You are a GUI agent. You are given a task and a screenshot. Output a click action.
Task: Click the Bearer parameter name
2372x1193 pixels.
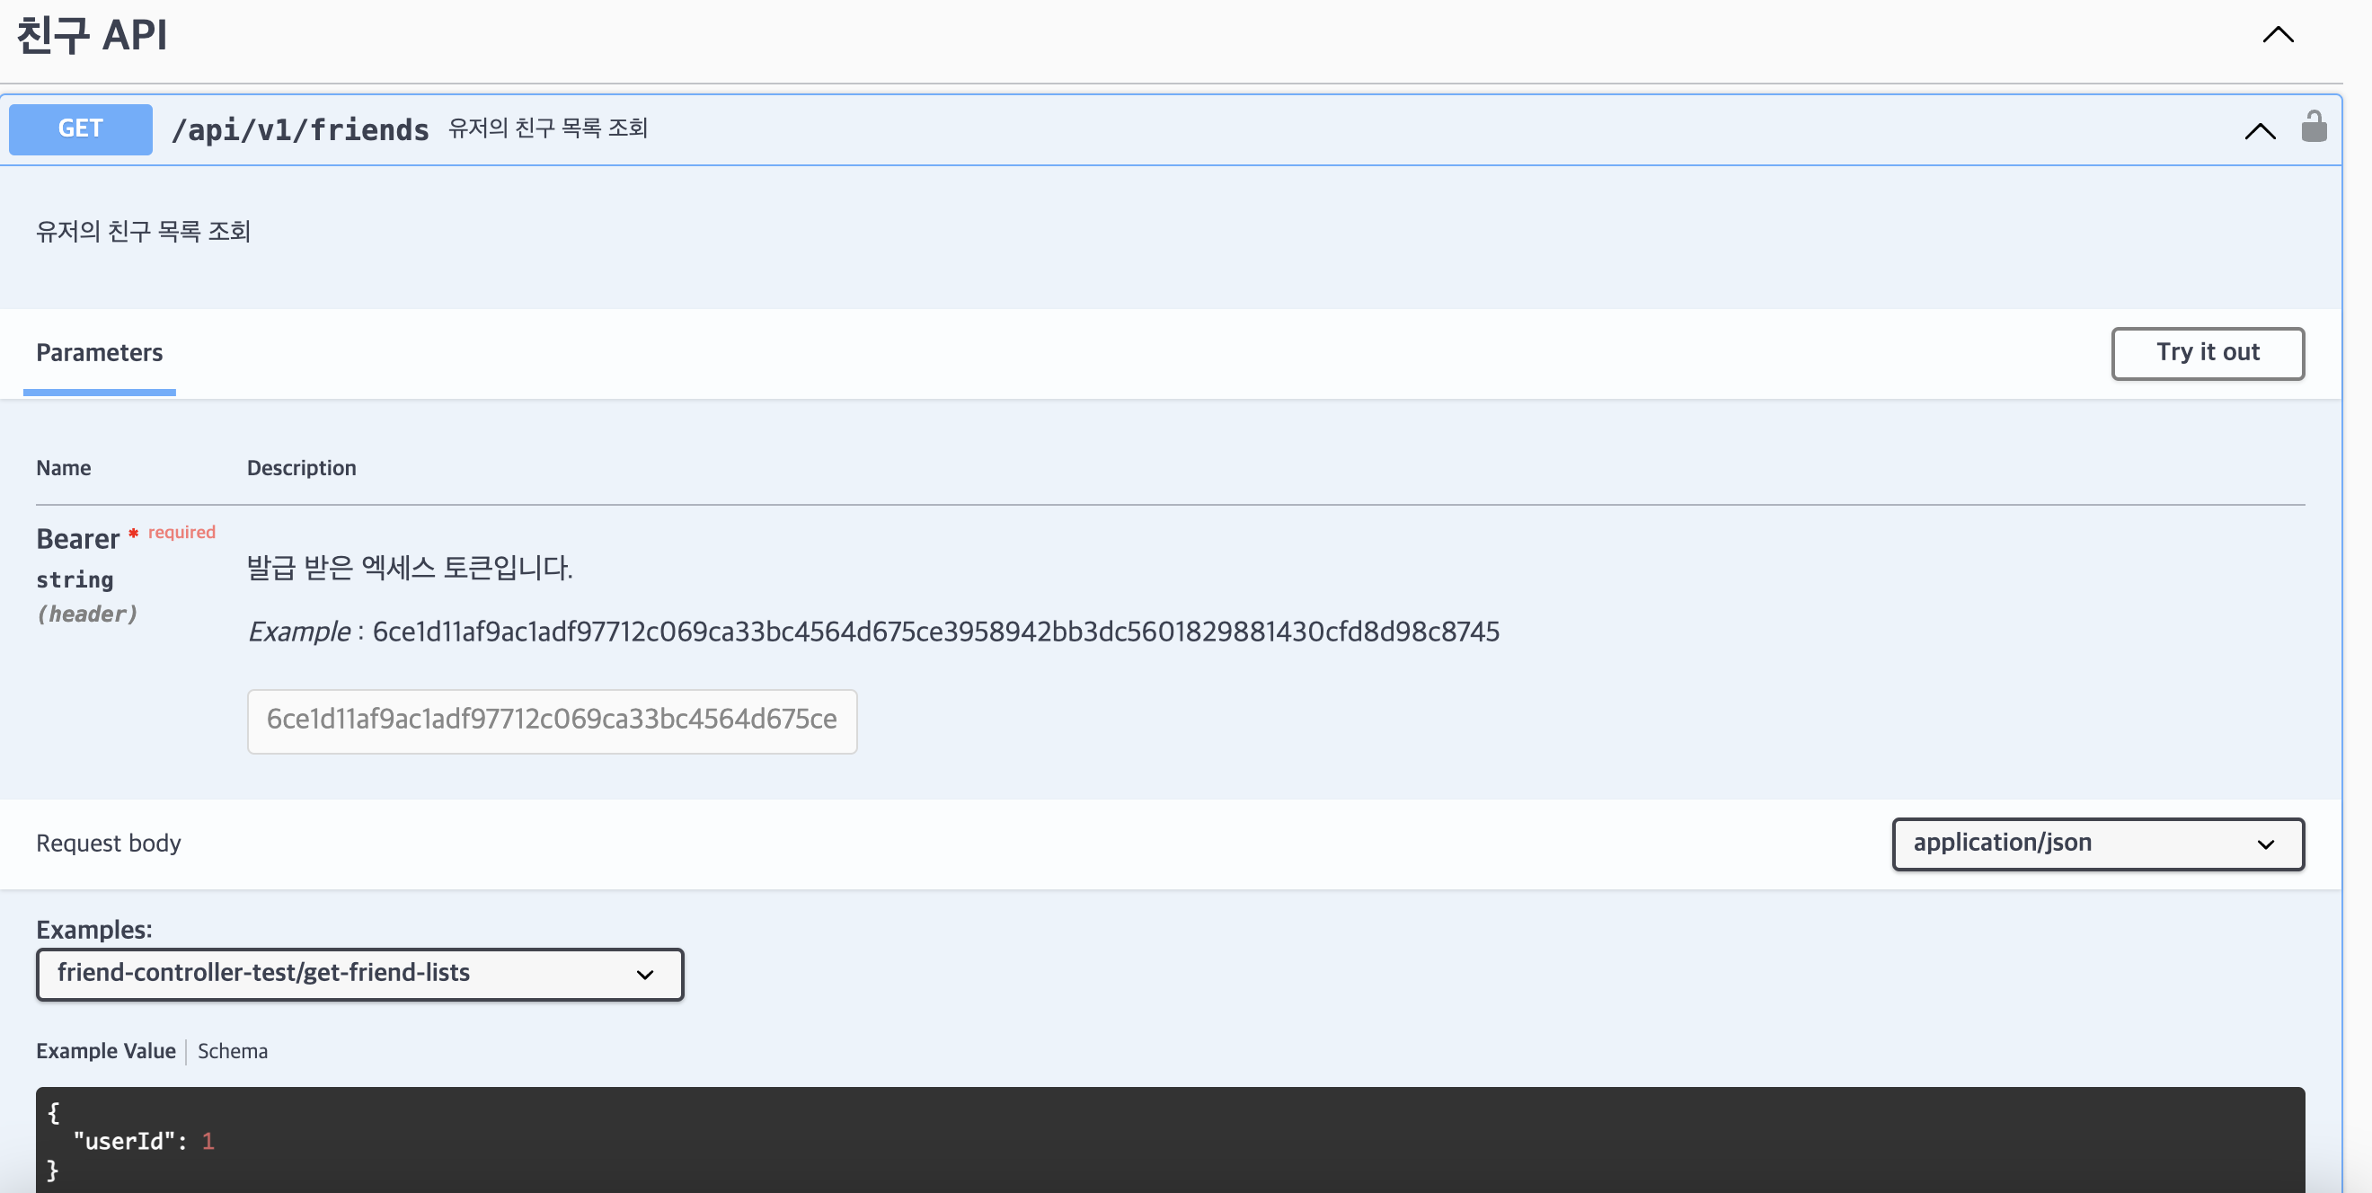click(x=78, y=538)
